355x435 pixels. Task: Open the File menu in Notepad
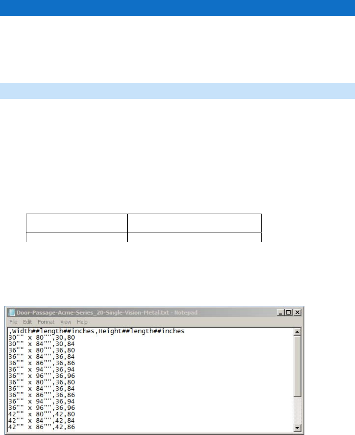(13, 322)
